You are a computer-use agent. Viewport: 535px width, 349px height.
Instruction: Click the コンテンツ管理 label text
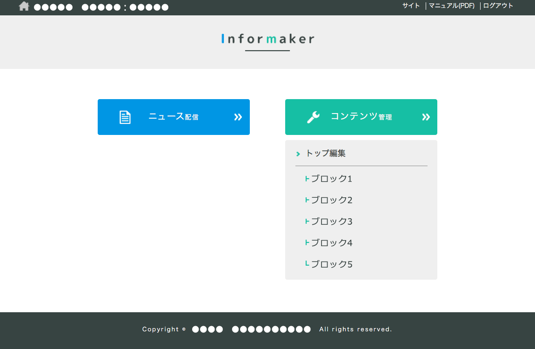tap(361, 117)
